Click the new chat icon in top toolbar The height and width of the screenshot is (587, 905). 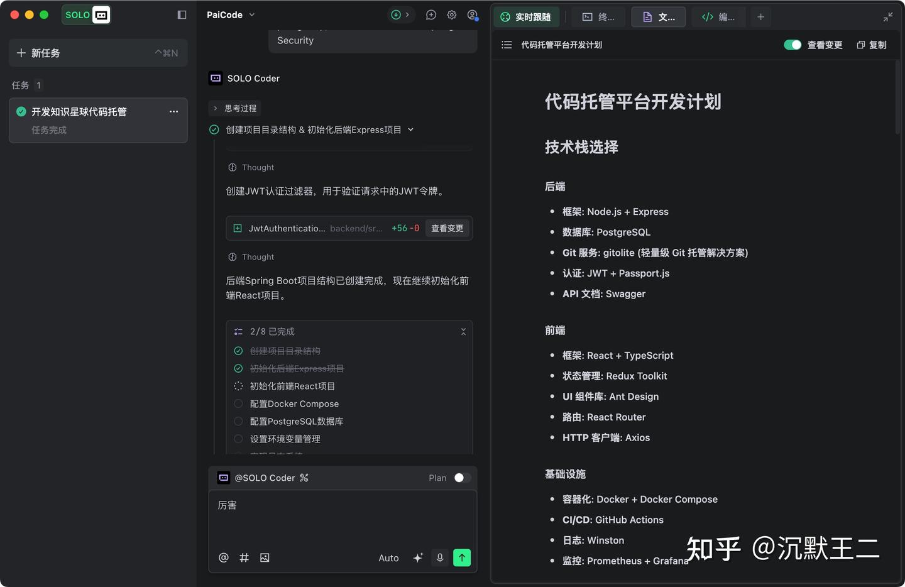(x=431, y=14)
